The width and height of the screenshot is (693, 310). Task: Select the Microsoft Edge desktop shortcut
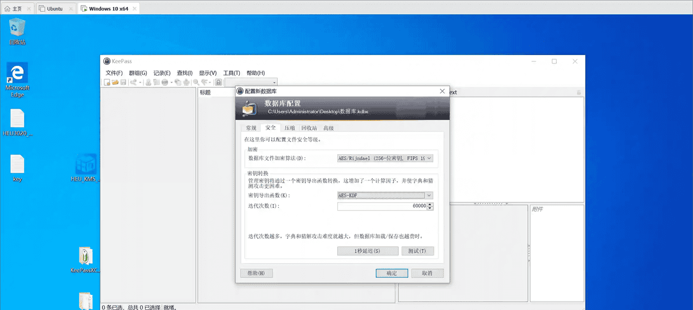pos(17,79)
